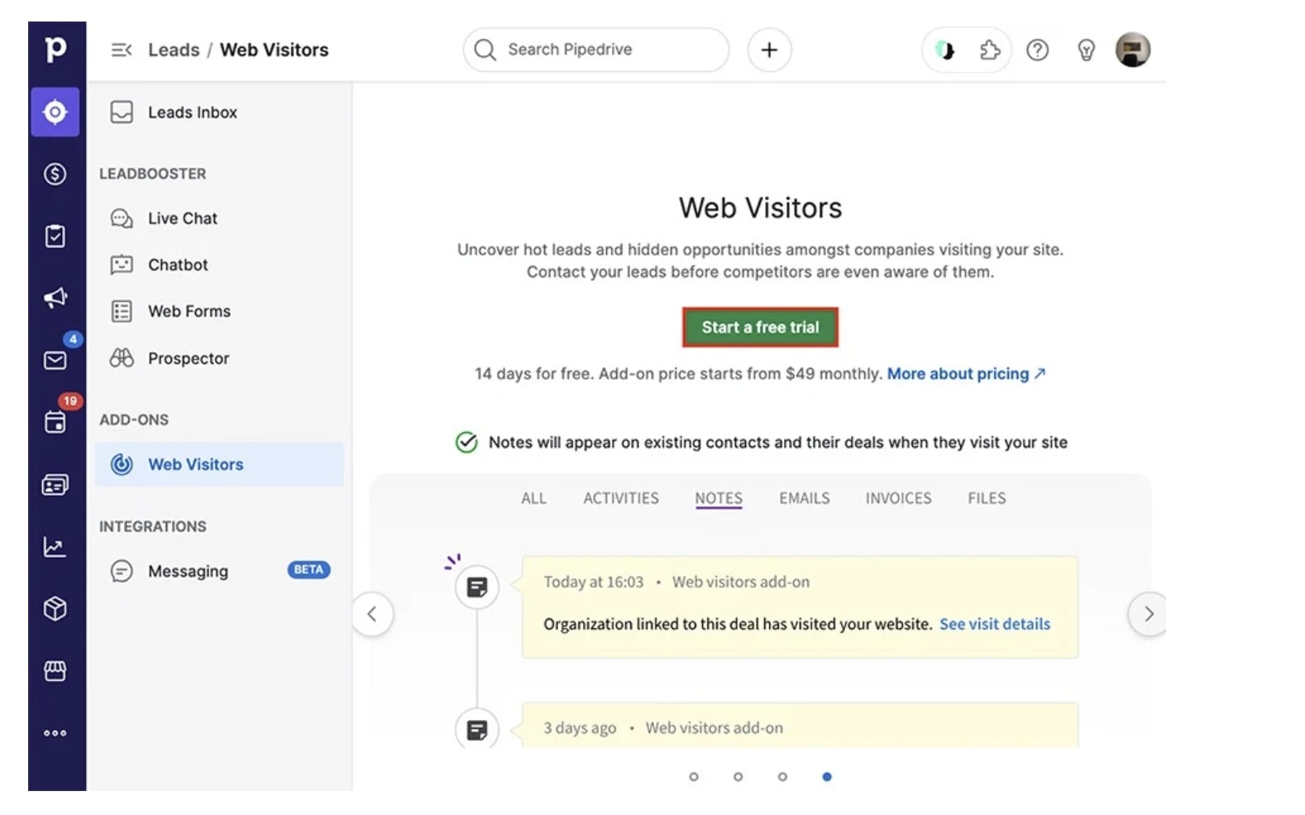1305x815 pixels.
Task: Open the Campaigns megaphone icon
Action: coord(55,298)
